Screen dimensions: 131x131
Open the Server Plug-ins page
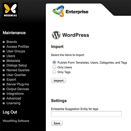pyautogui.click(x=18, y=84)
